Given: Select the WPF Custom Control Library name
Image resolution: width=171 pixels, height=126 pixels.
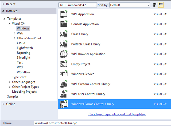Looking at the screenshot, I should (x=91, y=84).
